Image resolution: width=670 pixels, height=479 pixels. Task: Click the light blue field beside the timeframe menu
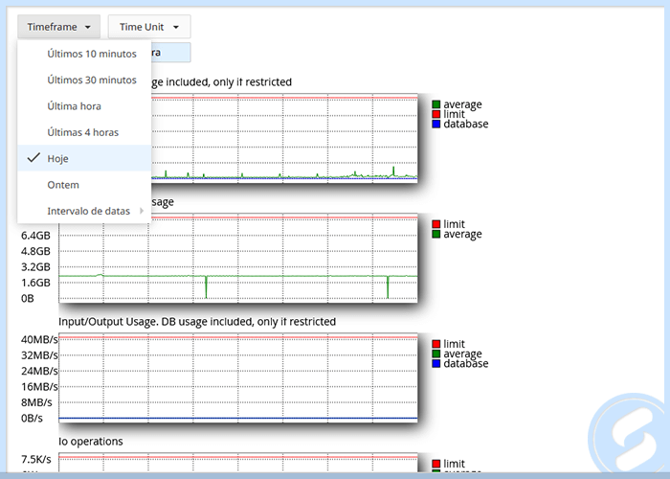(171, 53)
